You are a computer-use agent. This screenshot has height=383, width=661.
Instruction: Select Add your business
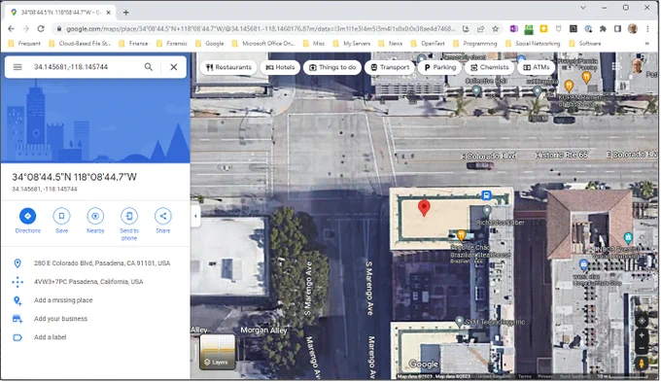(x=95, y=319)
